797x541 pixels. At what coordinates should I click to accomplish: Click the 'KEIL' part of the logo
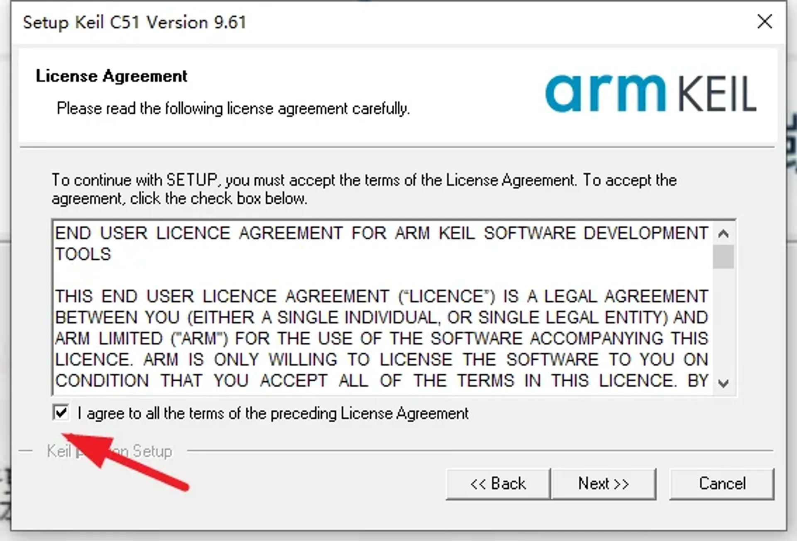coord(717,94)
